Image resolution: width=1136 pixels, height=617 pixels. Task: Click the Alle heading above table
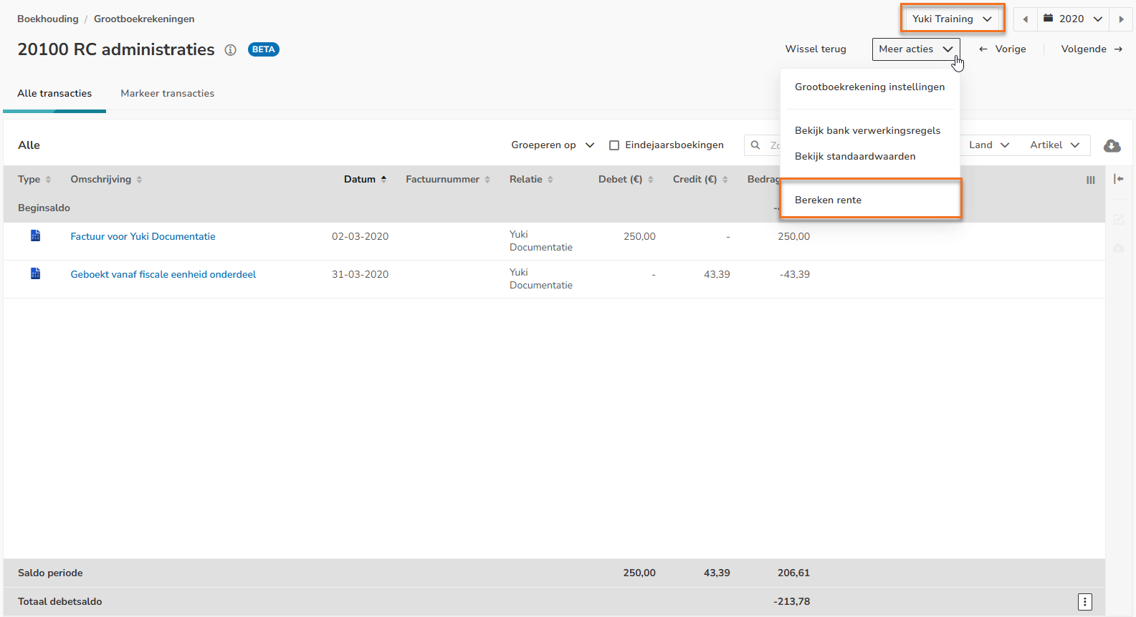(x=29, y=145)
